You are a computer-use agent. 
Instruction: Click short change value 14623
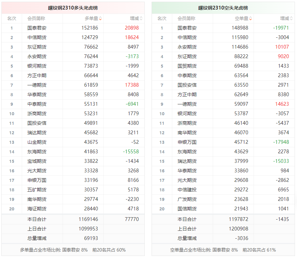(x=282, y=104)
